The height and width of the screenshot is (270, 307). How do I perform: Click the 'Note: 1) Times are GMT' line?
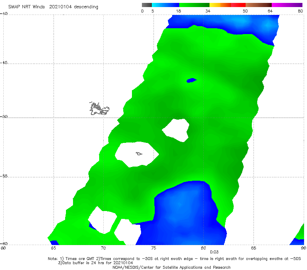point(174,259)
